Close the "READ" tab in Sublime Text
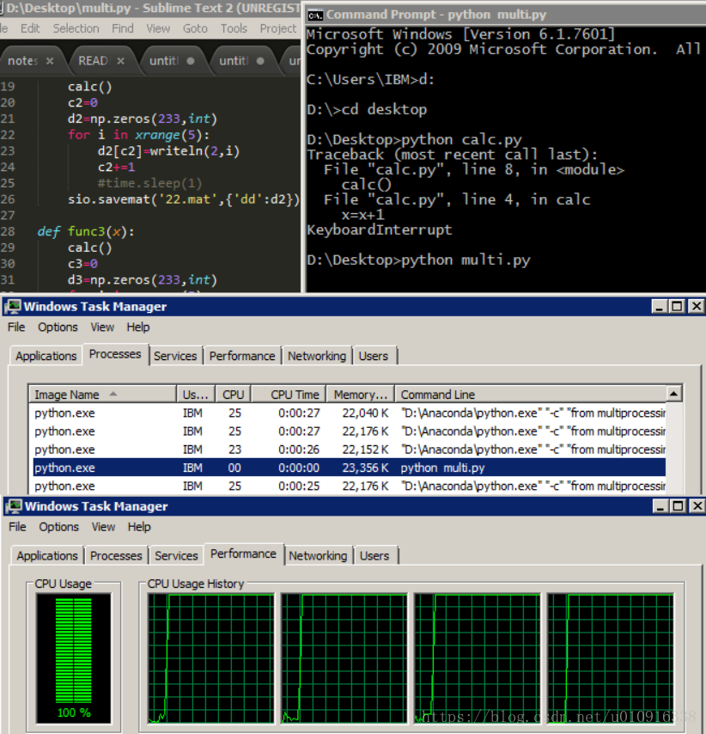Screen dimensions: 706x734 [120, 61]
